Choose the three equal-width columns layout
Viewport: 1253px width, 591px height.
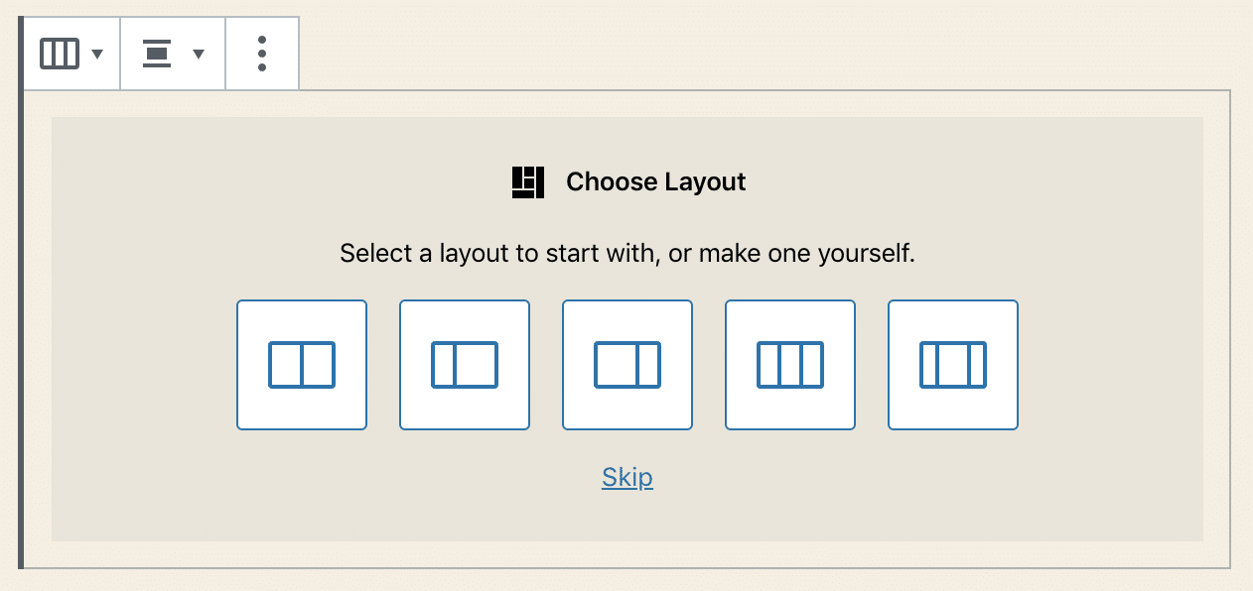(790, 364)
